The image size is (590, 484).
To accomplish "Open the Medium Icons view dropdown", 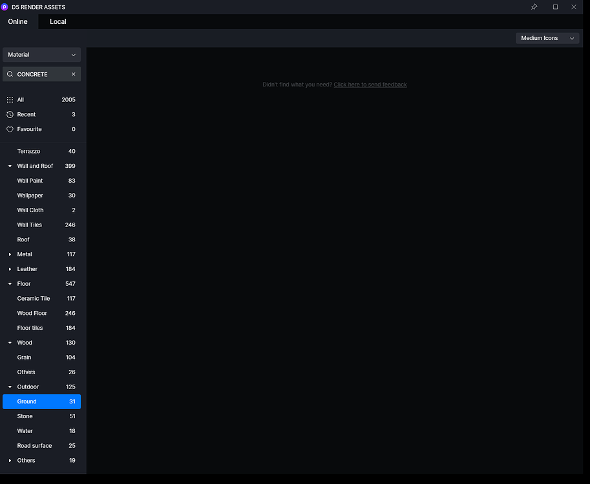I will point(547,38).
